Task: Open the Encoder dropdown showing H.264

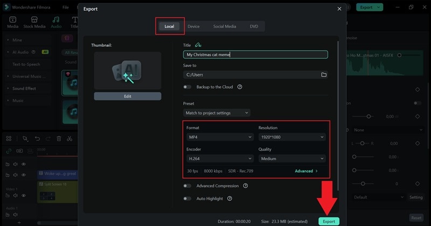Action: click(x=220, y=158)
